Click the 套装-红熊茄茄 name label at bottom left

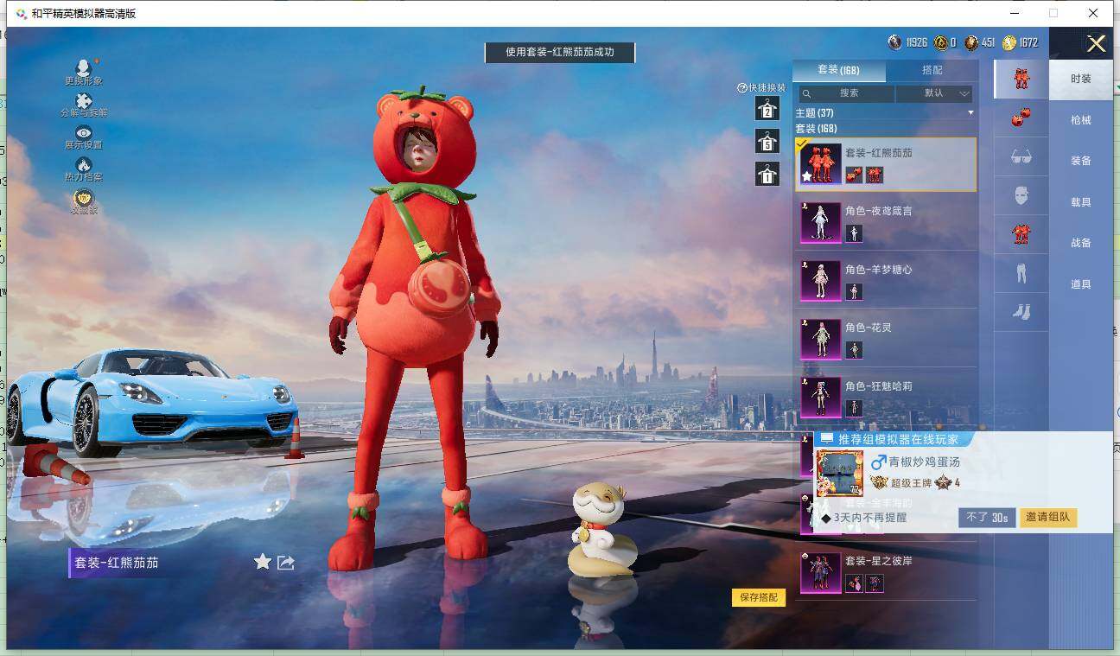117,563
